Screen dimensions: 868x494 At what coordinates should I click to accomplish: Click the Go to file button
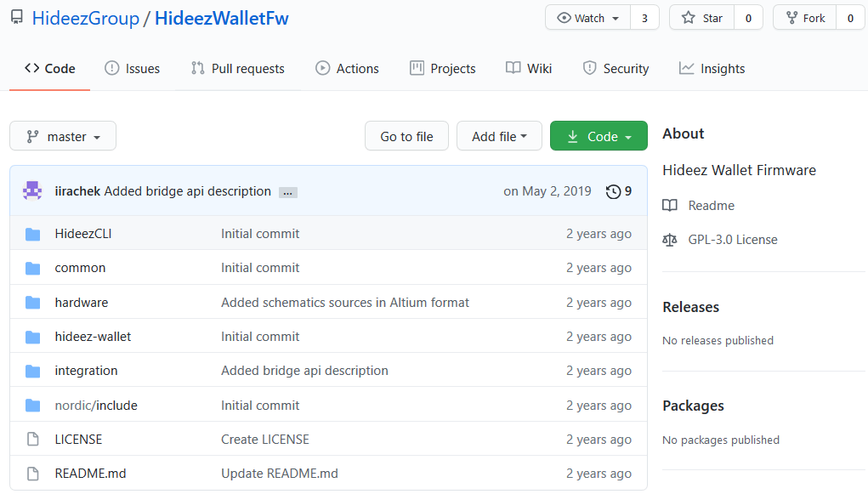[x=407, y=136]
